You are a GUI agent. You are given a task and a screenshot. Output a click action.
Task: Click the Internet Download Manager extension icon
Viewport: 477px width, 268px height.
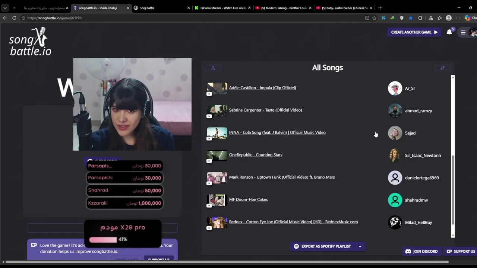tap(392, 18)
